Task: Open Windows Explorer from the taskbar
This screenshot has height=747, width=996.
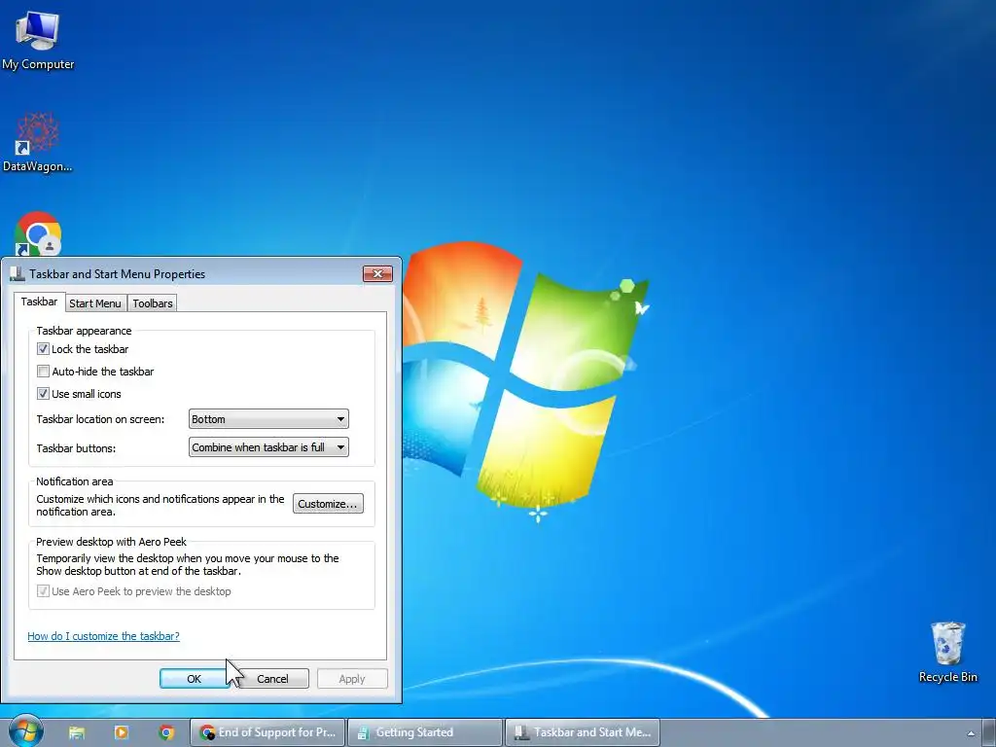Action: [x=77, y=732]
